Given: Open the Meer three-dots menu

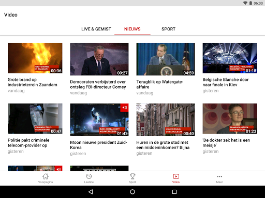Looking at the screenshot, I should tap(219, 176).
